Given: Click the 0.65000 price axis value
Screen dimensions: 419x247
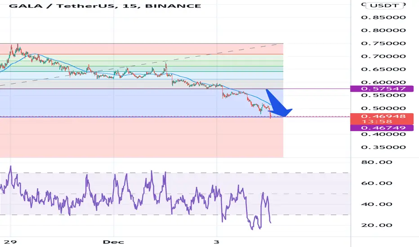Looking at the screenshot, I should pyautogui.click(x=383, y=69).
